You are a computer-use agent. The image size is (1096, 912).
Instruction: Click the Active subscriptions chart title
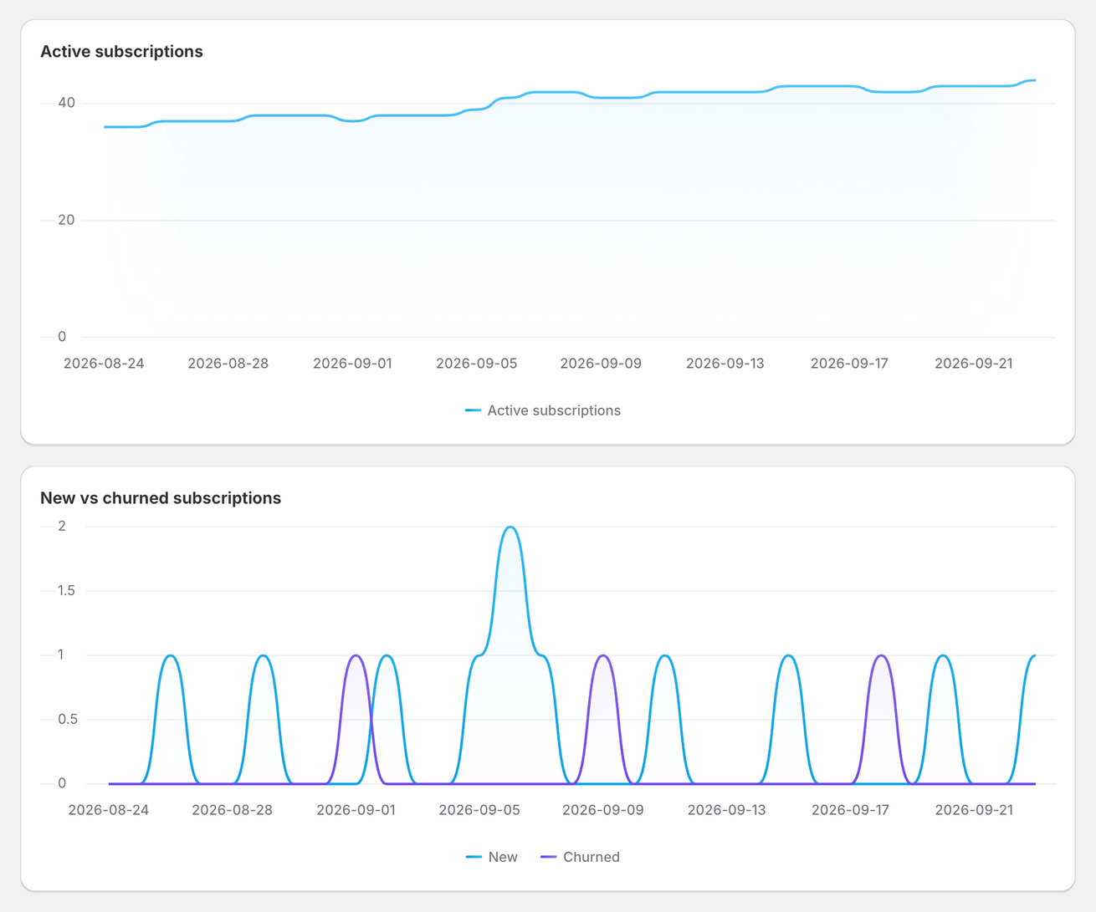coord(121,51)
